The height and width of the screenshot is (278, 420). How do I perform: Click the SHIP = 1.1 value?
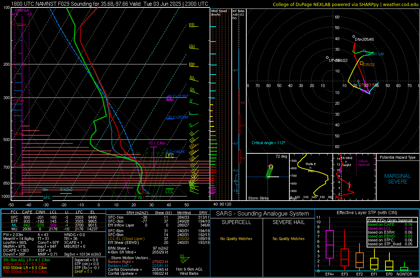[83, 272]
